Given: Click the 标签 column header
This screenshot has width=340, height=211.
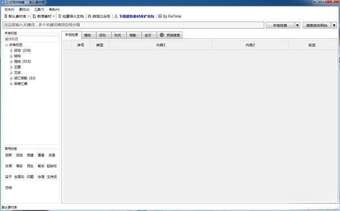Looking at the screenshot, I should 312,45.
